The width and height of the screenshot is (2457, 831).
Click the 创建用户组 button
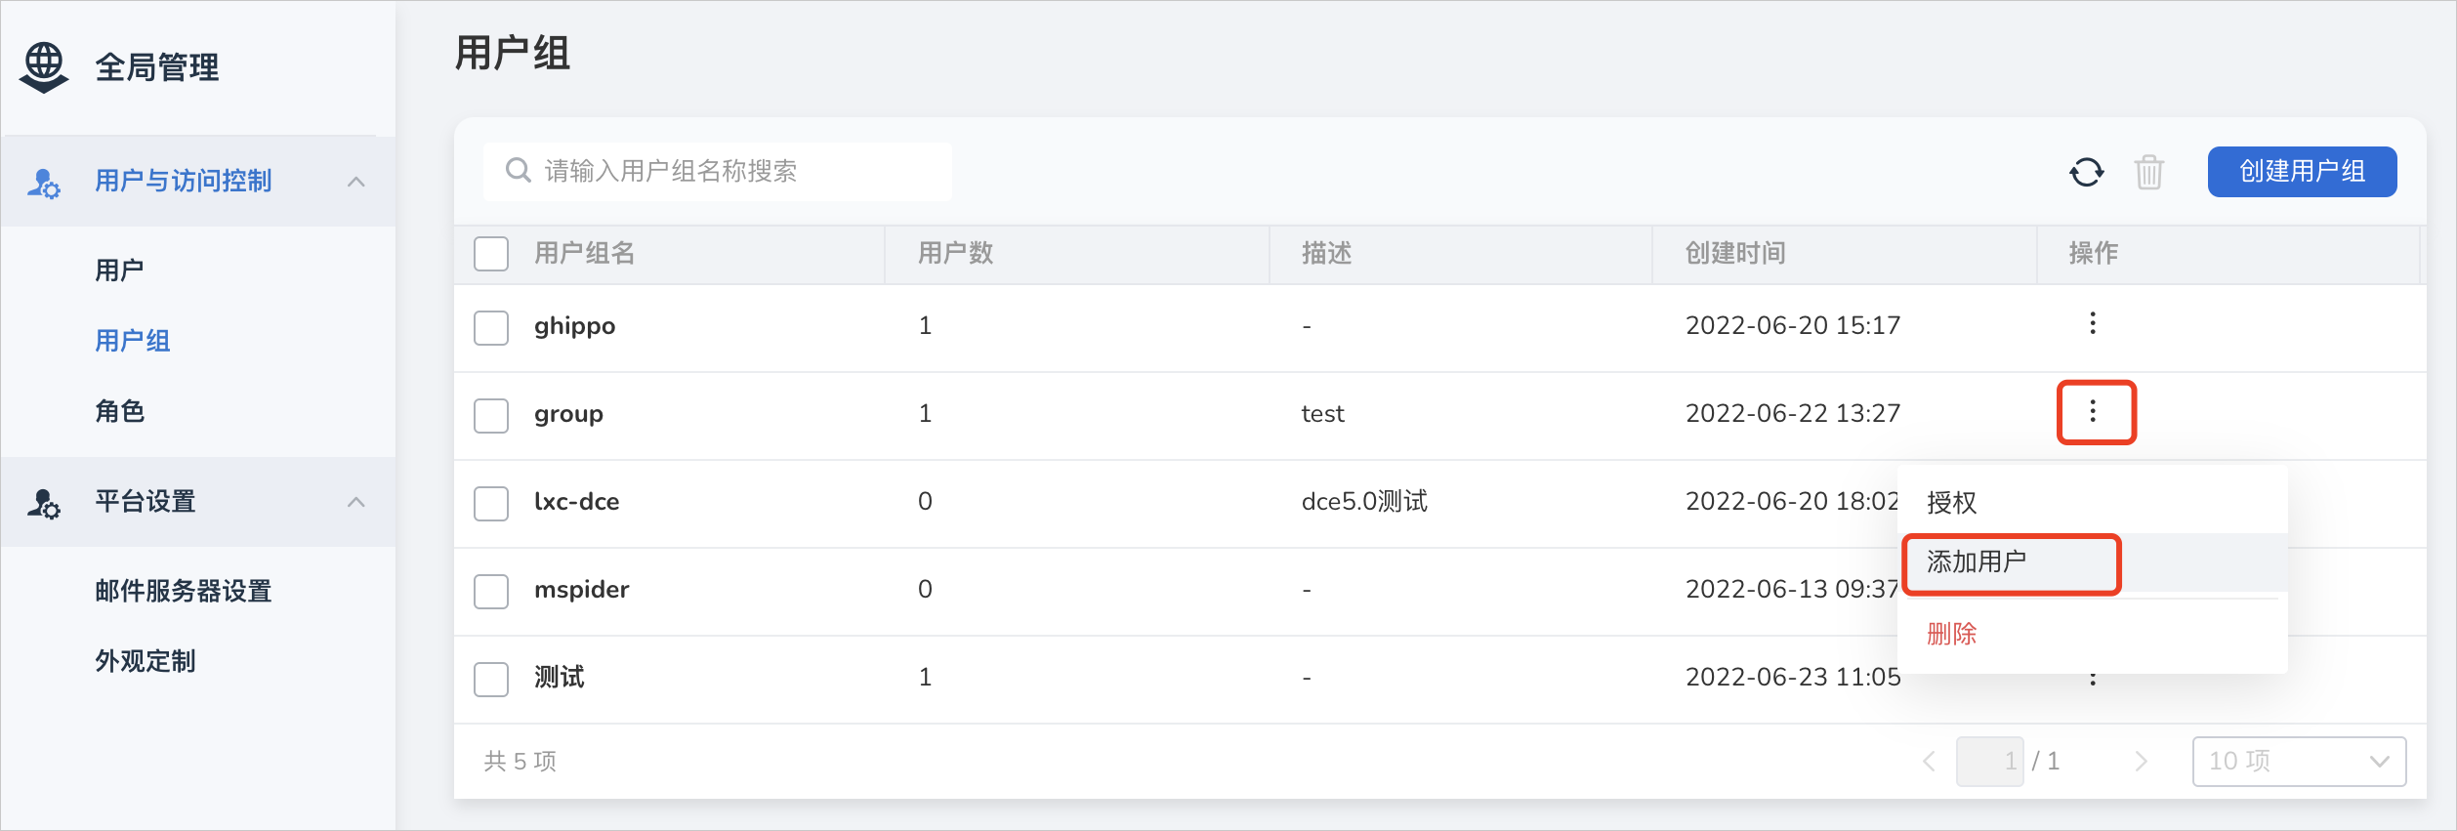[x=2302, y=172]
